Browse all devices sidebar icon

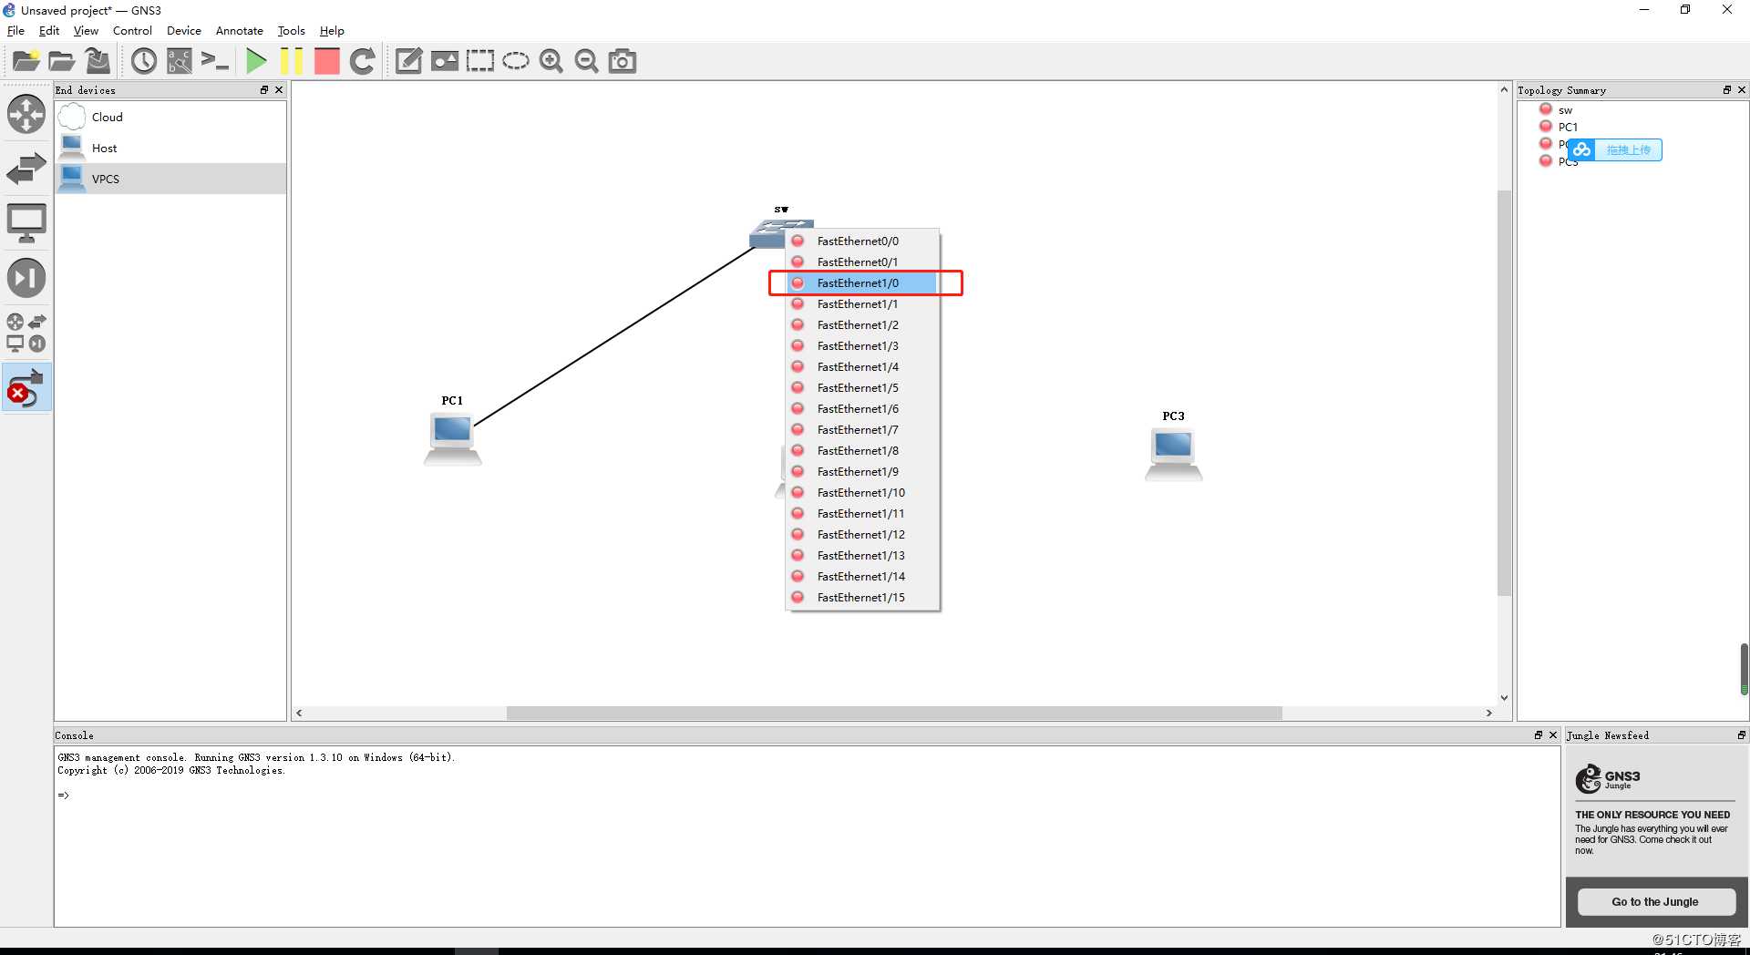pos(26,333)
